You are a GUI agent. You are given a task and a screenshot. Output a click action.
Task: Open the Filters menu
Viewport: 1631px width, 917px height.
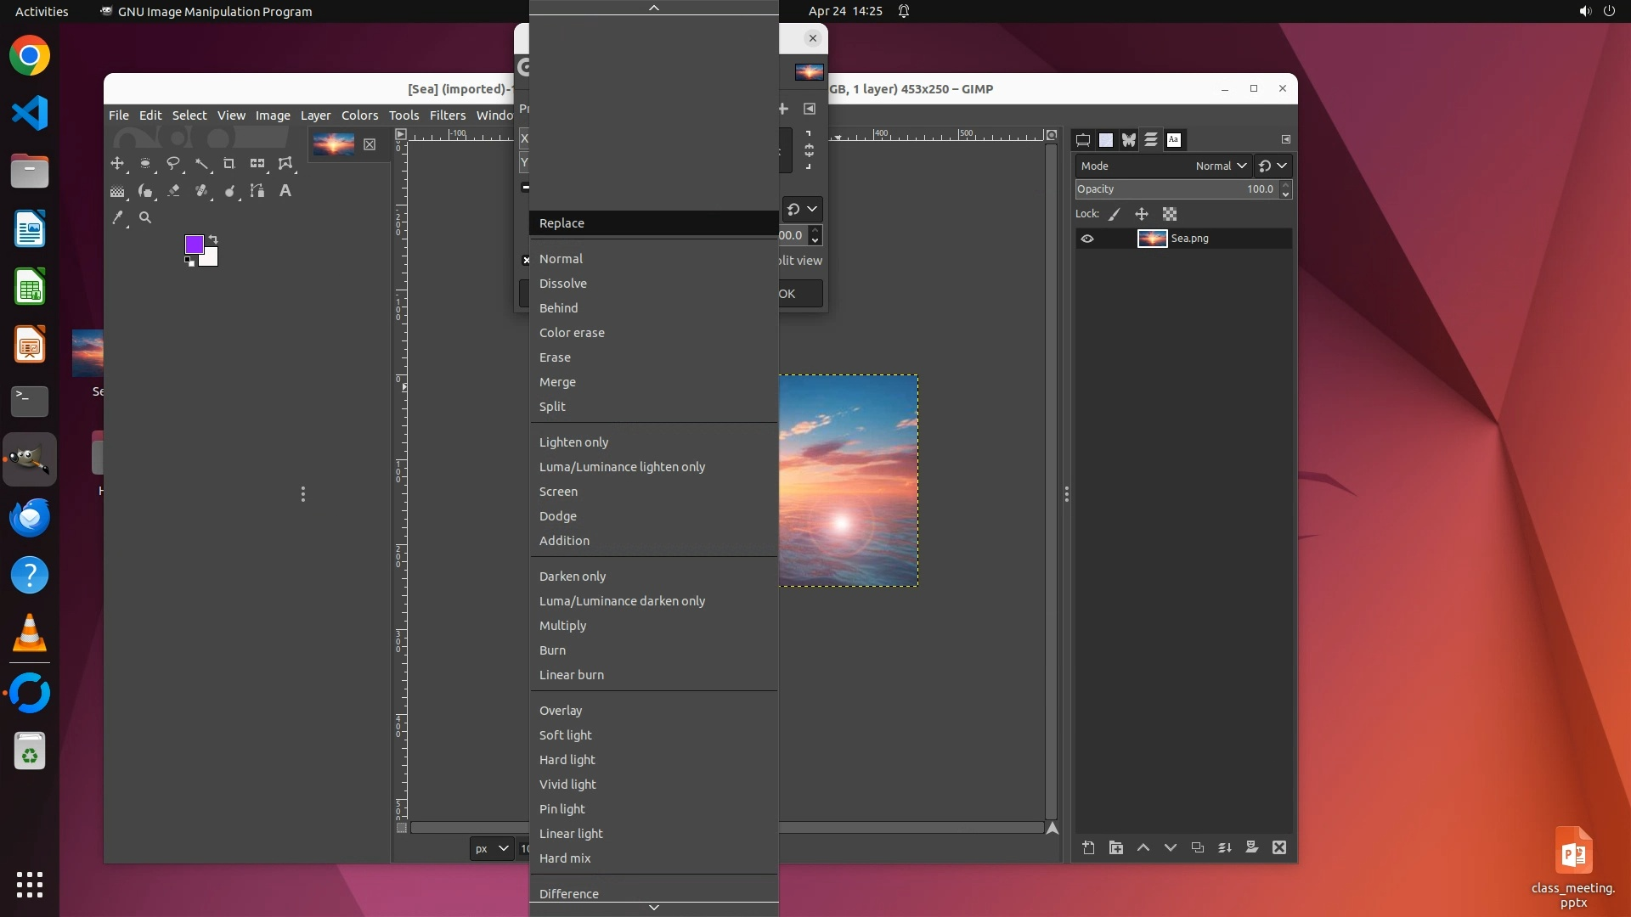(x=447, y=115)
